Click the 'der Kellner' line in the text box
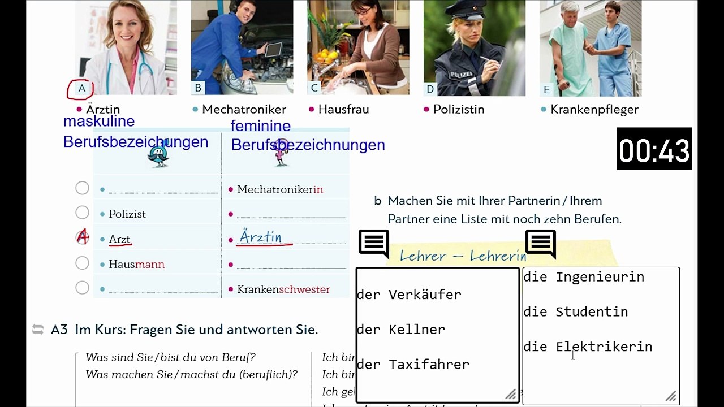This screenshot has width=724, height=407. tap(401, 330)
